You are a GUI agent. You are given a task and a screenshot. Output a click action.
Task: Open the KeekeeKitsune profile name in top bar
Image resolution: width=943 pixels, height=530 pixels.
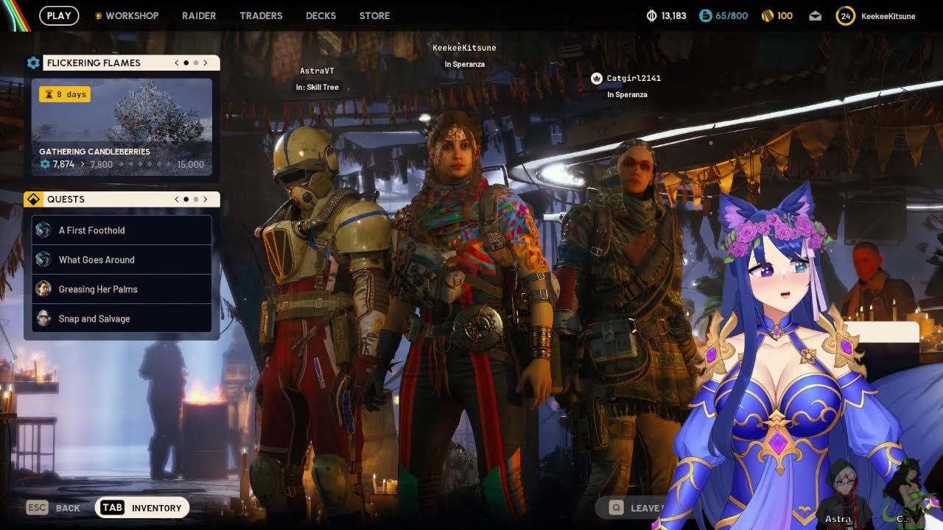point(888,15)
